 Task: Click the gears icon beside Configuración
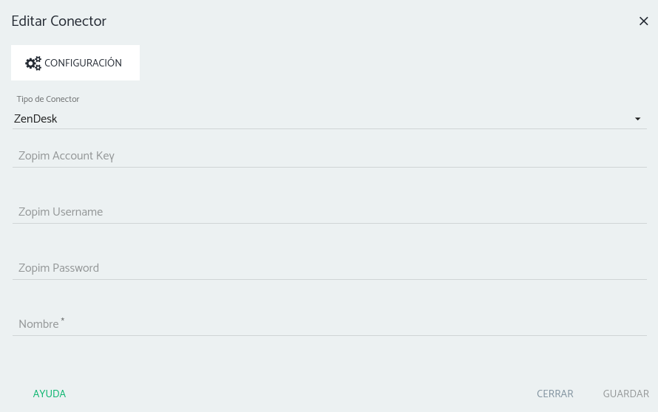33,63
